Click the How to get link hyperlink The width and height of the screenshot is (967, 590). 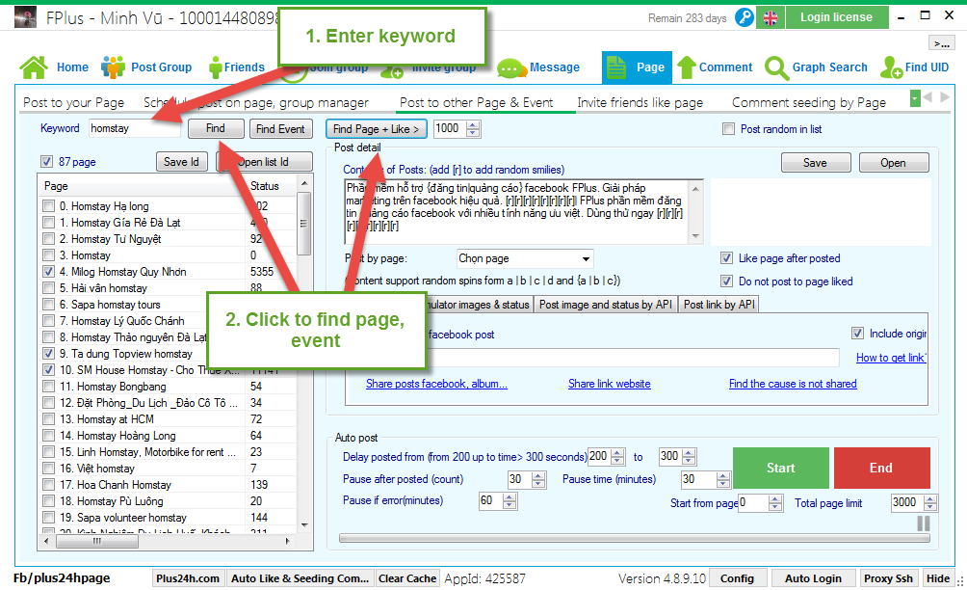(x=891, y=358)
